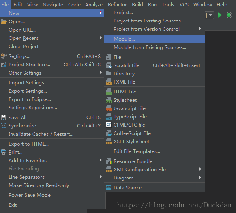Open the Edit menu
Image resolution: width=236 pixels, height=213 pixels.
[x=18, y=5]
